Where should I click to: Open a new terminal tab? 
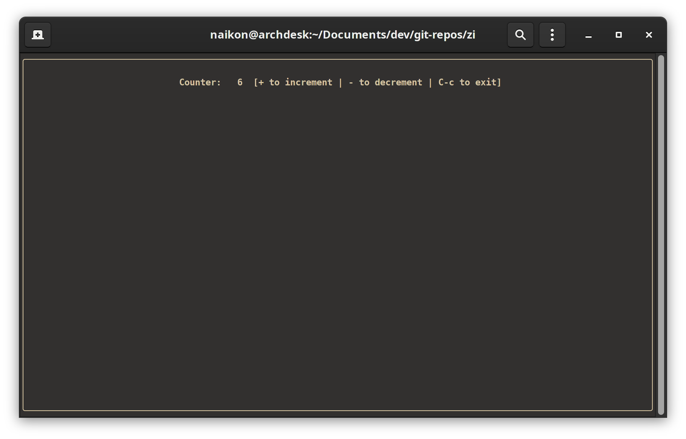pyautogui.click(x=38, y=35)
